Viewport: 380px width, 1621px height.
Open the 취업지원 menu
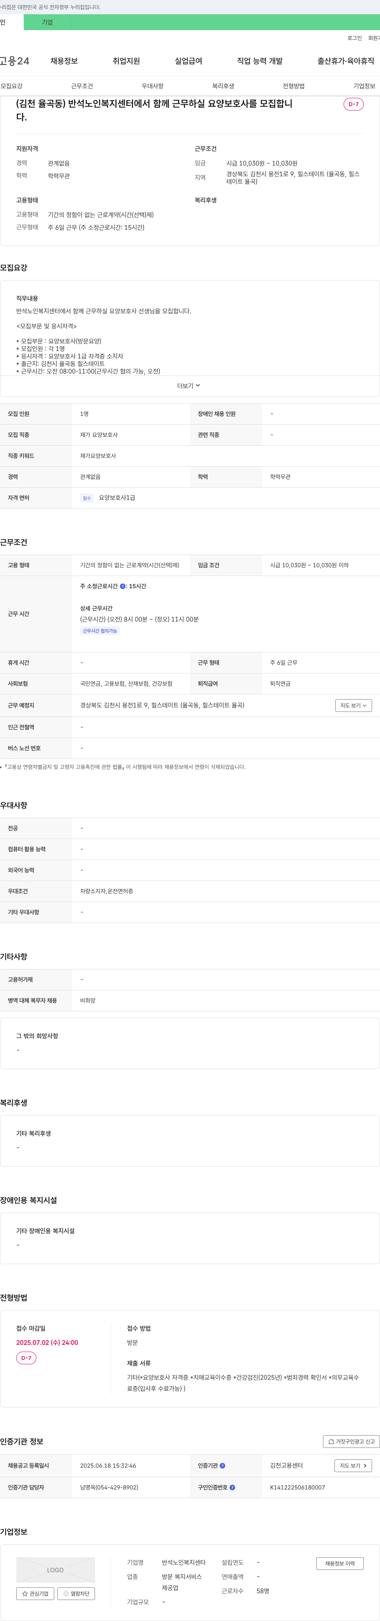click(126, 61)
